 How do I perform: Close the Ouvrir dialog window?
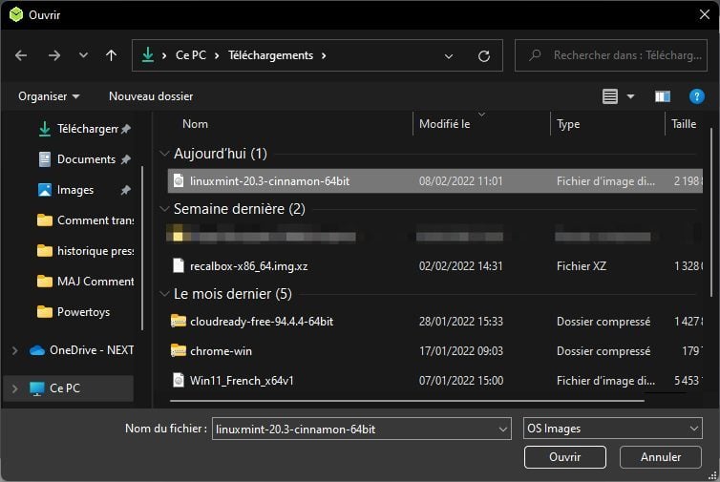pos(705,14)
